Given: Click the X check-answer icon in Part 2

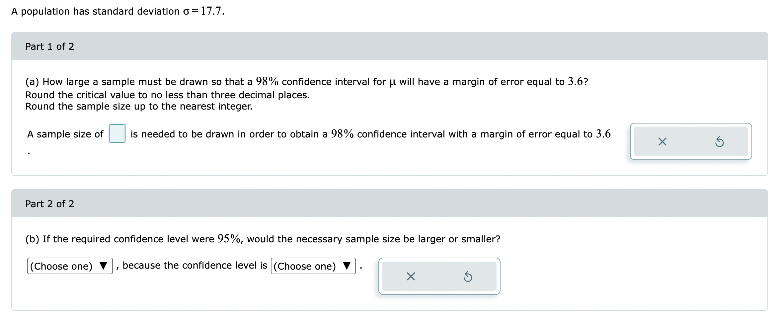Looking at the screenshot, I should 411,276.
